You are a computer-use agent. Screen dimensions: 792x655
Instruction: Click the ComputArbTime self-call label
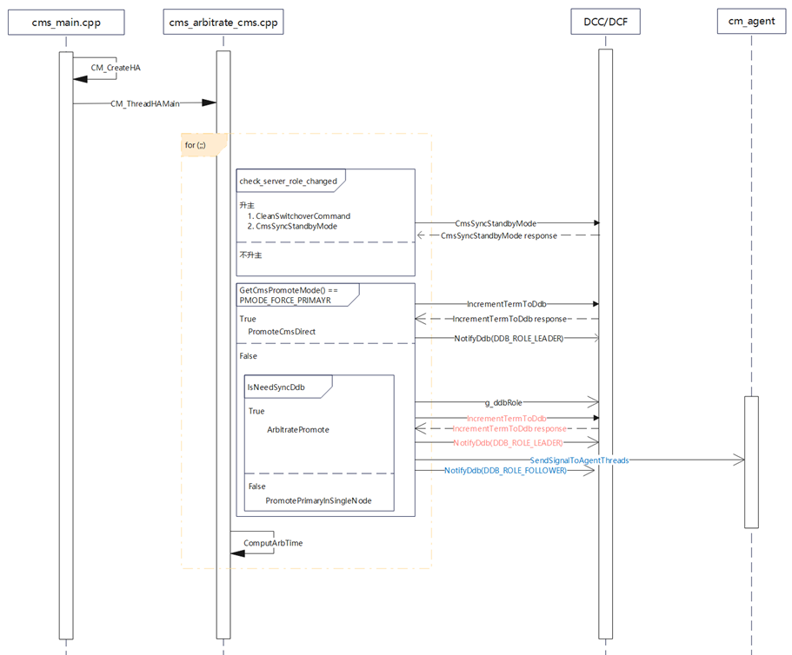pyautogui.click(x=273, y=543)
